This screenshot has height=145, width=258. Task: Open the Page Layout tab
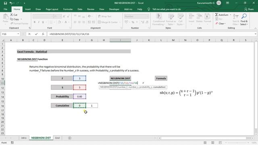[x=52, y=9]
